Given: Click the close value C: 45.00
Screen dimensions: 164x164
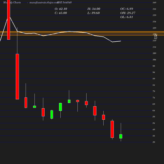Looking at the screenshot, I should coord(61,13).
